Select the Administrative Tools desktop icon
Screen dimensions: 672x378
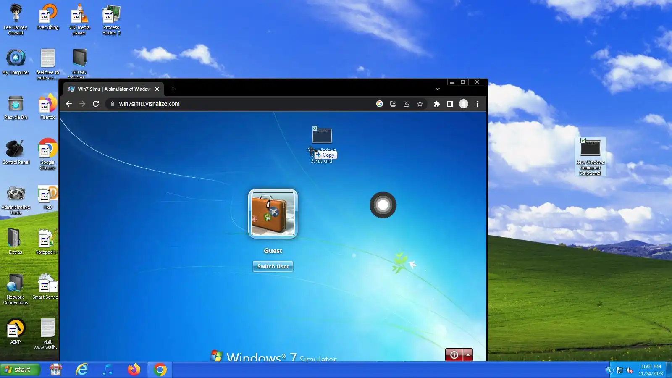(x=16, y=200)
